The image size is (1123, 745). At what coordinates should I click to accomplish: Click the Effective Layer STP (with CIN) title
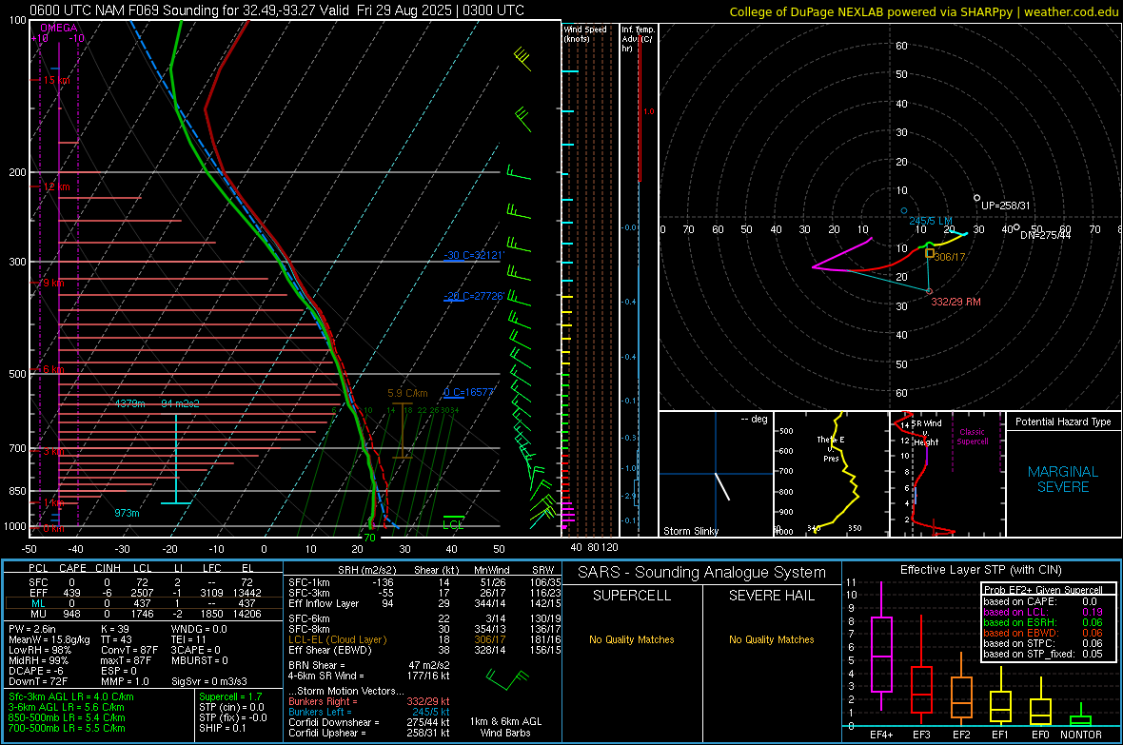pos(980,570)
